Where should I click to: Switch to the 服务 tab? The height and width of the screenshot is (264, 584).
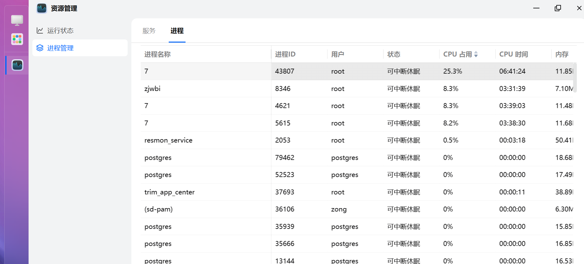click(149, 31)
